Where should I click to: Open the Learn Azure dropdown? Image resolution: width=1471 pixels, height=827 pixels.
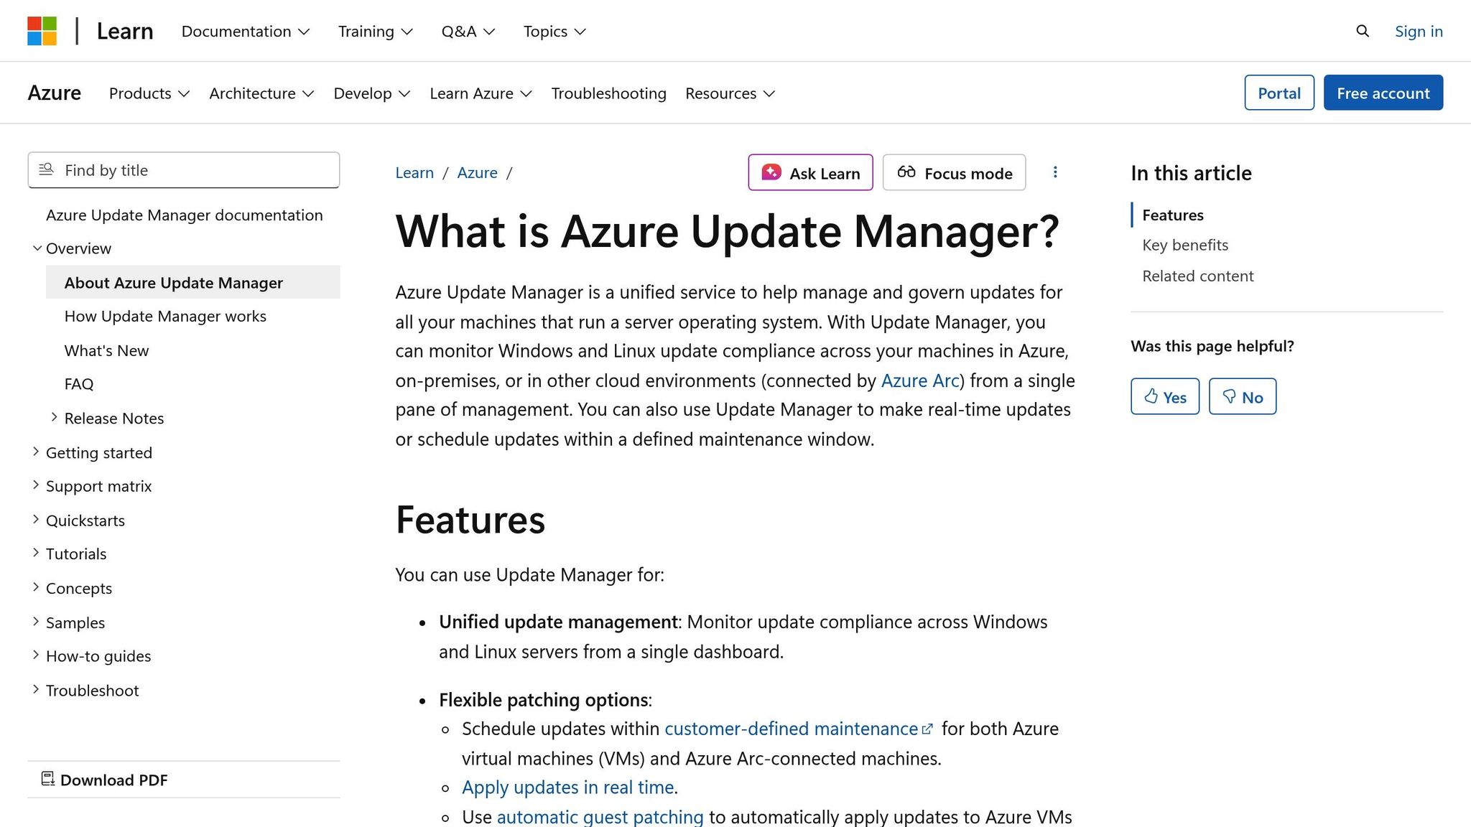(480, 93)
